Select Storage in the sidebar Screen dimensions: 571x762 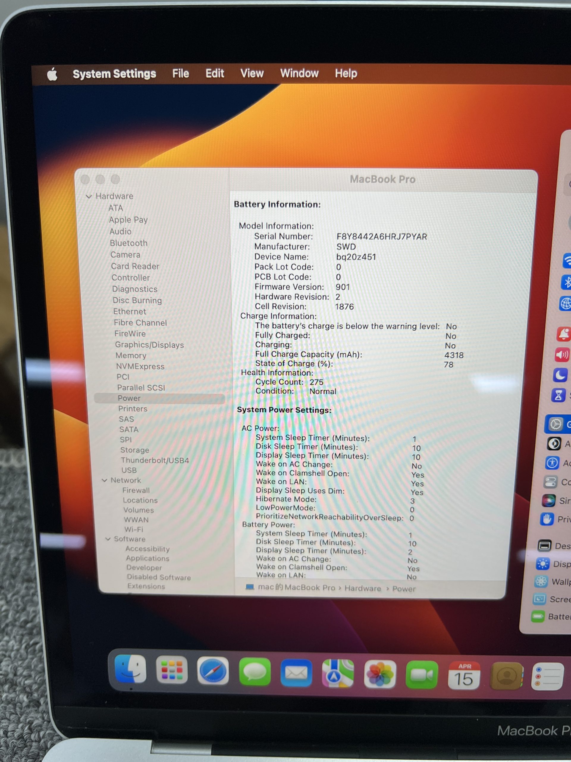pyautogui.click(x=135, y=450)
